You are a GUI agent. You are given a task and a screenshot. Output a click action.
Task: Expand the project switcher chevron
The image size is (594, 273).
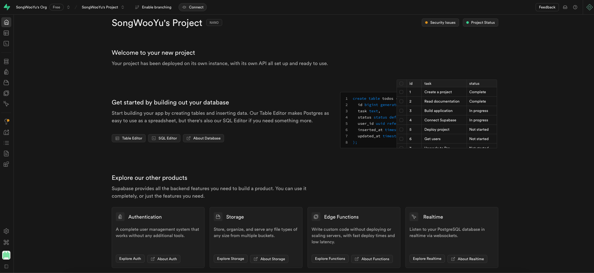point(123,7)
